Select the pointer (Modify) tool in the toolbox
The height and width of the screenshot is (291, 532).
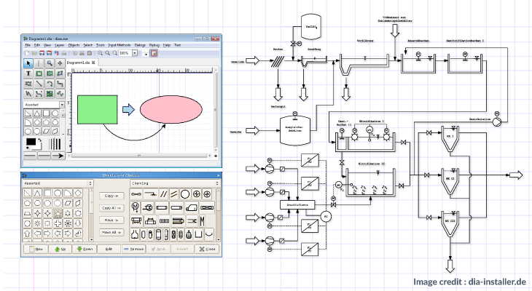(28, 63)
